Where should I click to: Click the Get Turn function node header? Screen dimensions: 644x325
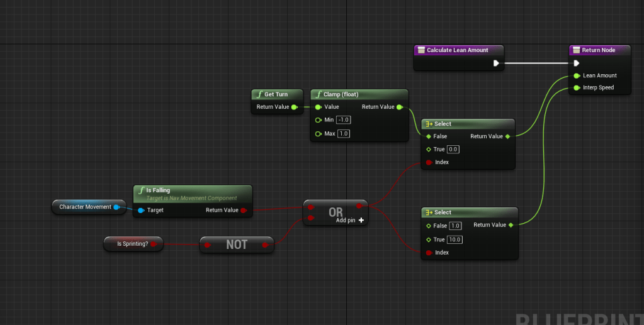276,94
